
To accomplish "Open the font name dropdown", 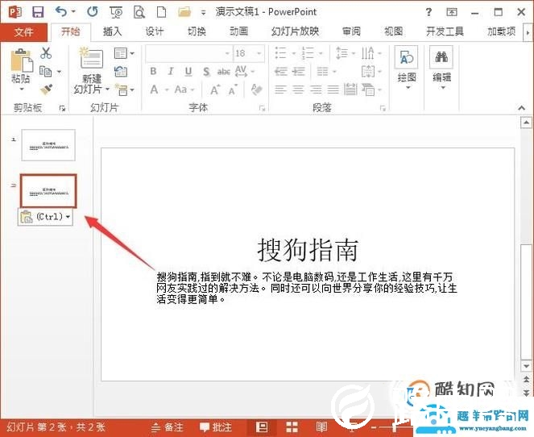I will click(x=227, y=53).
